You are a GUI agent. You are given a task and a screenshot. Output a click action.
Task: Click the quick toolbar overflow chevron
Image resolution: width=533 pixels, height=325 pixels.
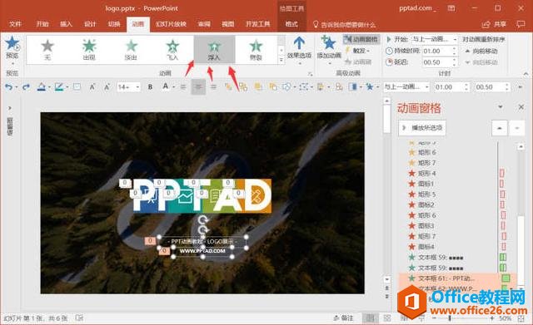[x=520, y=87]
